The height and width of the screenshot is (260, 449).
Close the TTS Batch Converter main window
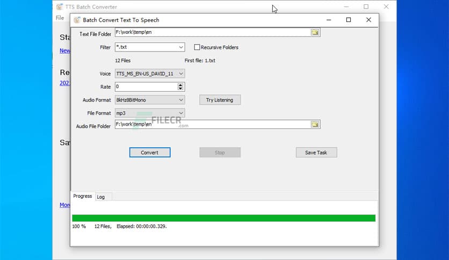[386, 6]
